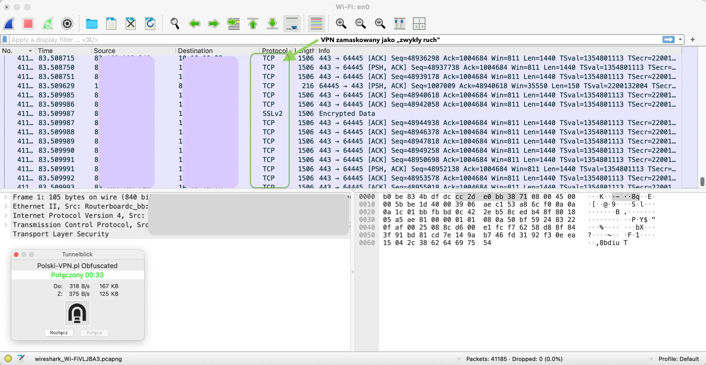
Task: Click Połącz in the Tunnelblick window
Action: coord(94,333)
